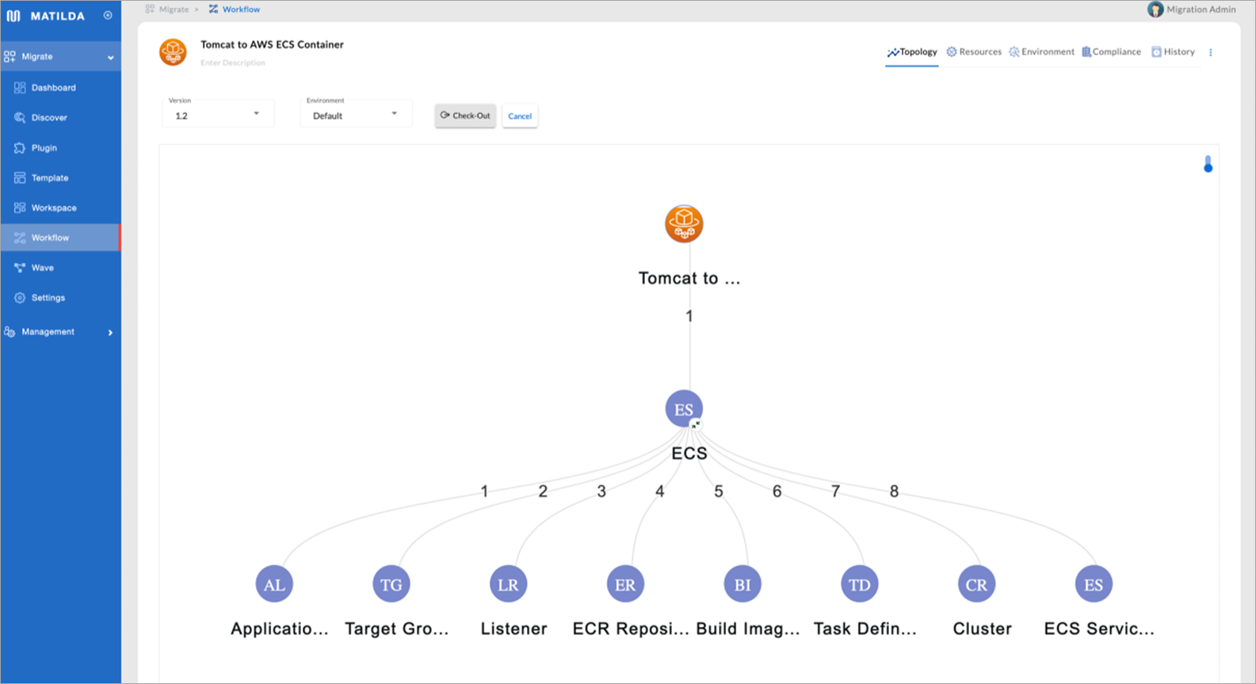Select the Workflow sidebar item
1256x684 pixels.
61,237
